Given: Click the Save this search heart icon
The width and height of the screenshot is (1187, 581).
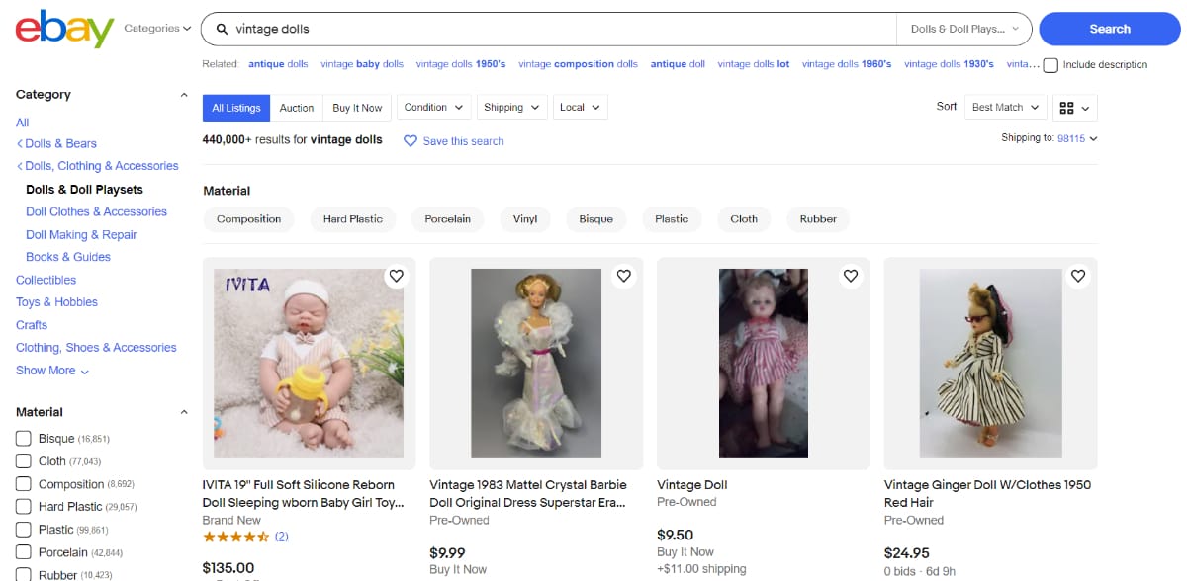Looking at the screenshot, I should point(410,141).
